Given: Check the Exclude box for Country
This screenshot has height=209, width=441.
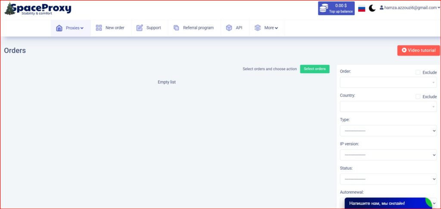Looking at the screenshot, I should tap(418, 97).
